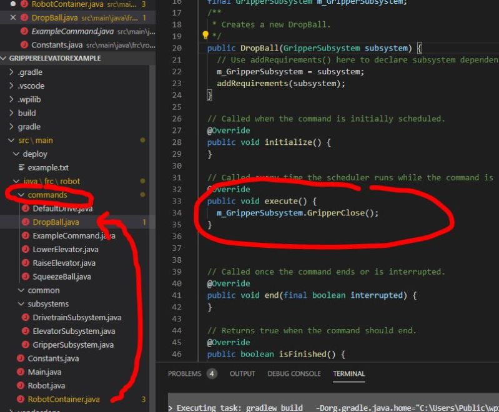This screenshot has height=412, width=499.
Task: Switch to the DEBUG CONSOLE tab
Action: tap(294, 373)
